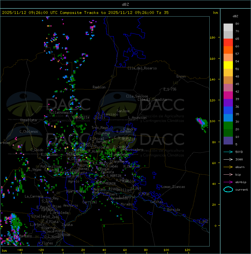Click the Uspallata map label
The height and width of the screenshot is (254, 251).
[x=28, y=120]
